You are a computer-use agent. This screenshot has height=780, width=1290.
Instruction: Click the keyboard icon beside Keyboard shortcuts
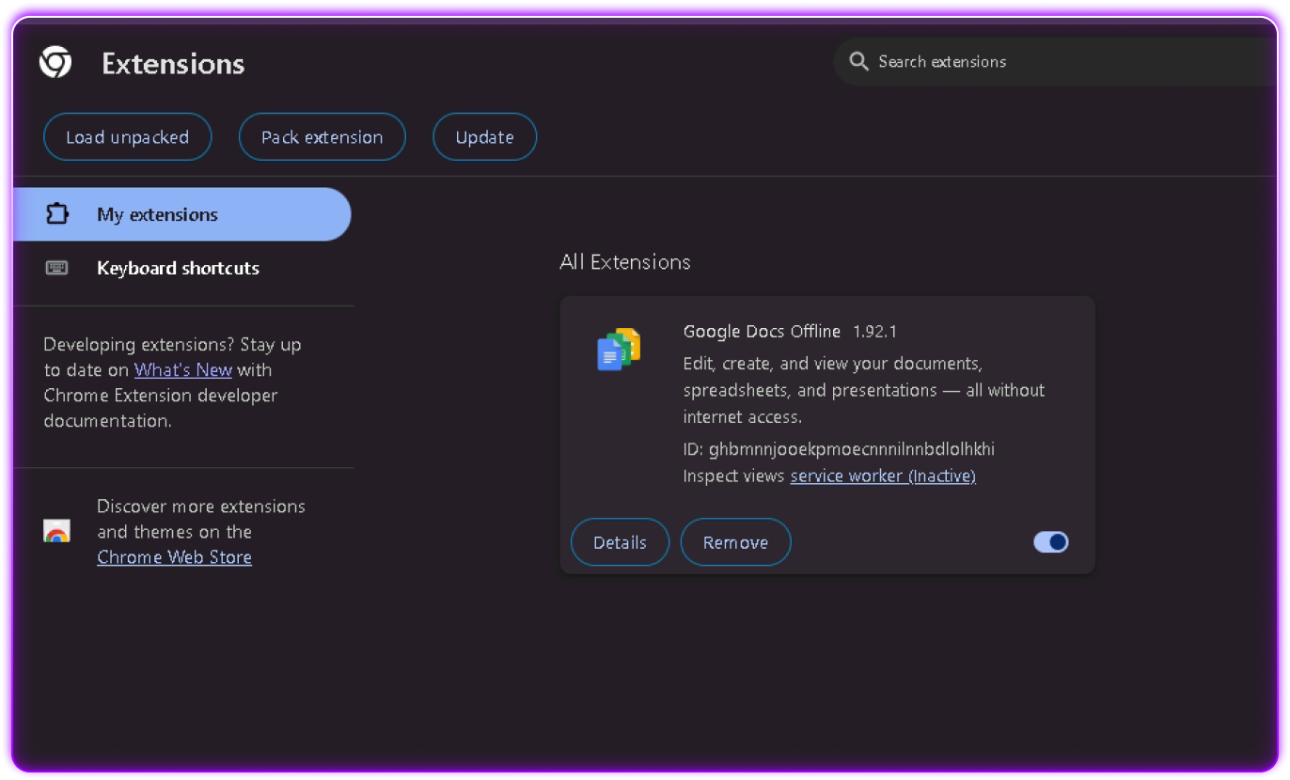pyautogui.click(x=57, y=268)
